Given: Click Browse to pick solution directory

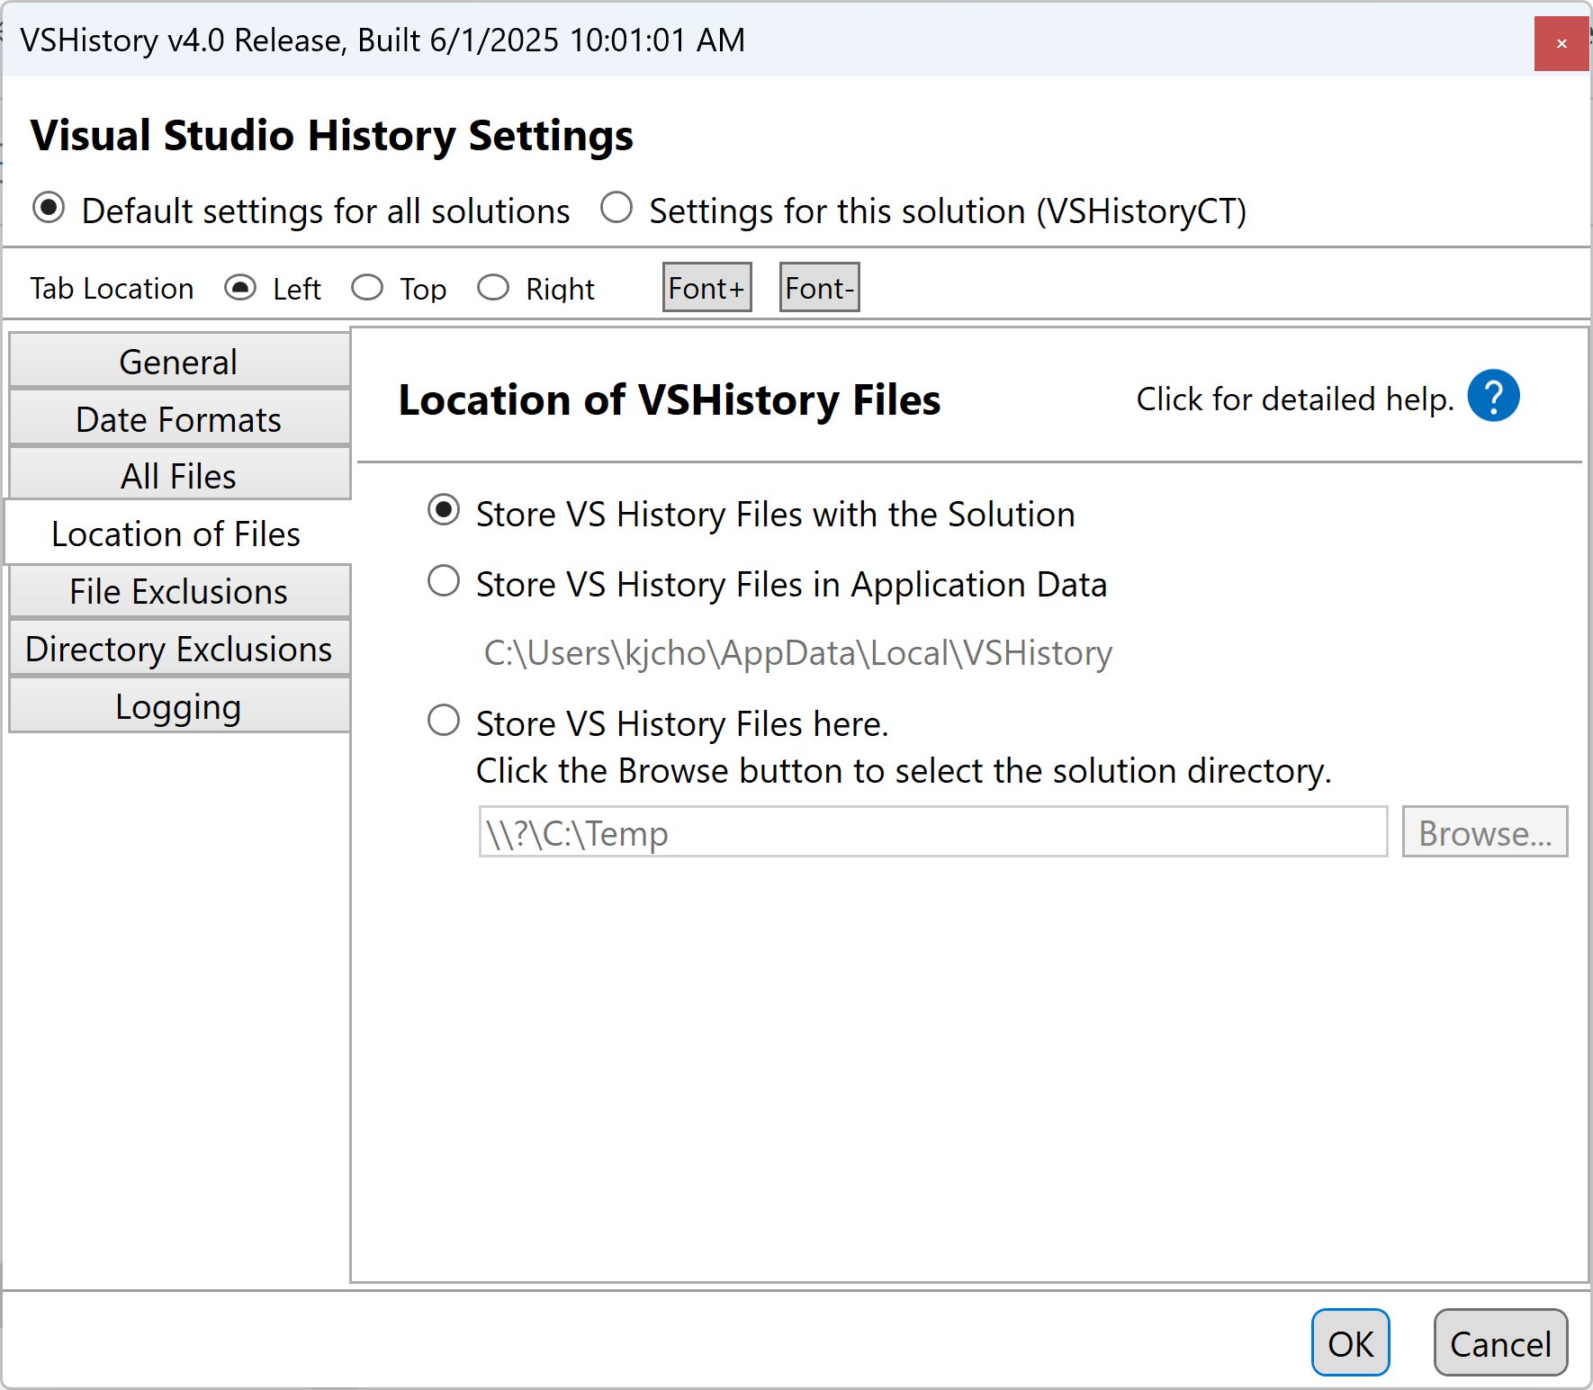Looking at the screenshot, I should [x=1484, y=832].
